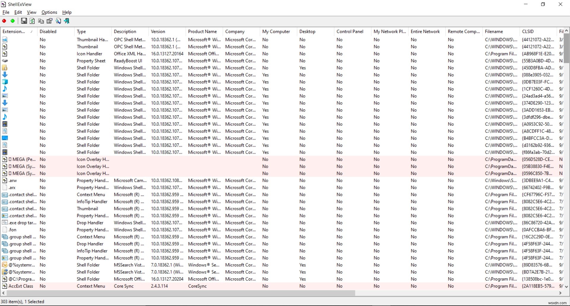Click the vertical scrollbar thumb
Image resolution: width=570 pixels, height=306 pixels.
click(566, 48)
